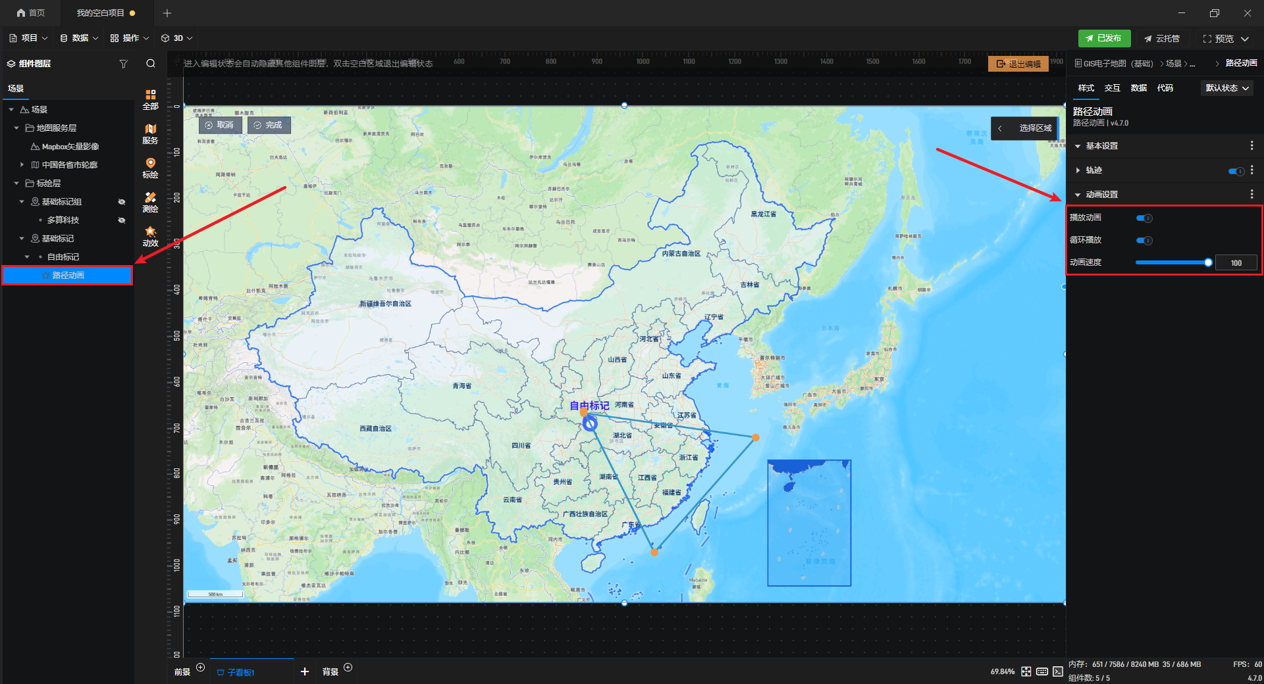Click the 完成 button on the map
1264x684 pixels.
pos(269,125)
